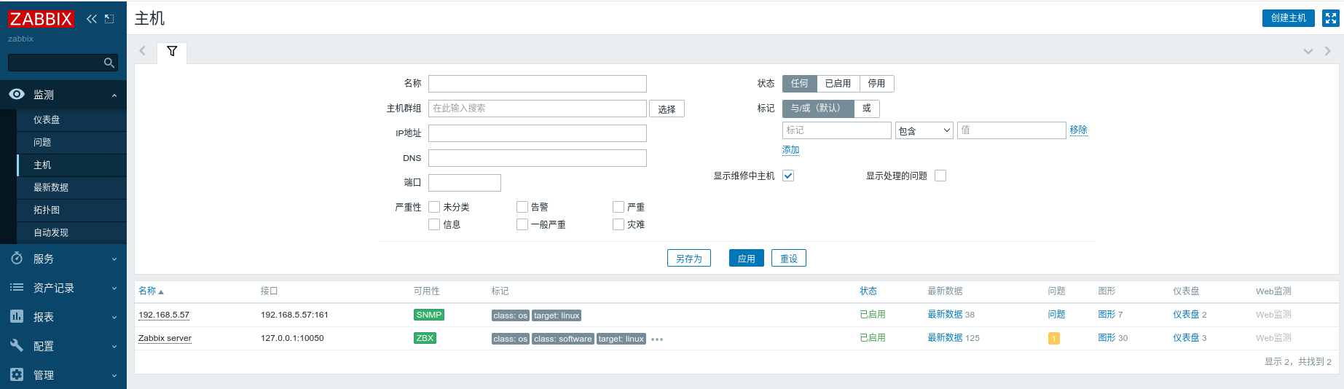Uncheck 显示维修中主机 checkbox
This screenshot has width=1344, height=389.
(788, 176)
